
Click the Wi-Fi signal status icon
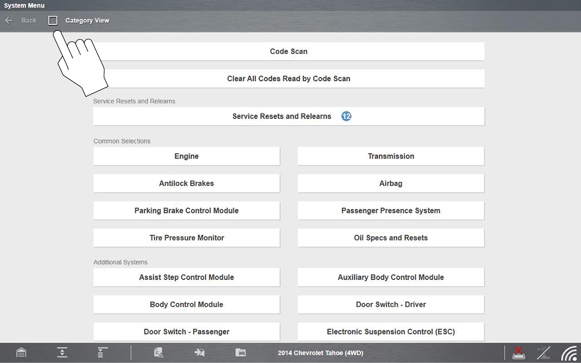[569, 353]
